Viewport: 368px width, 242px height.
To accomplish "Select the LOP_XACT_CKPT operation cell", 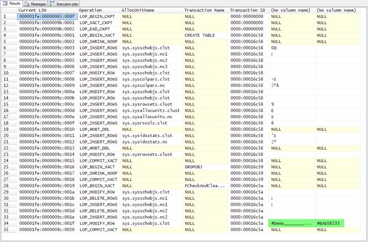I will 99,23.
